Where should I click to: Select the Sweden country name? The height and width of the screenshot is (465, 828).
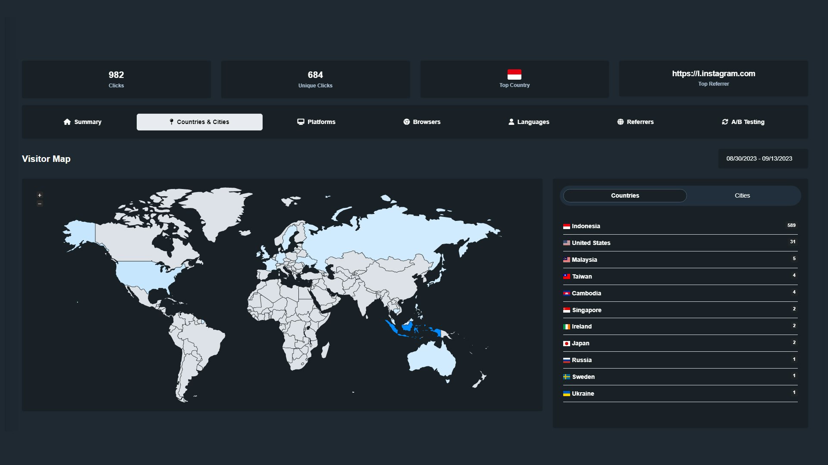(x=583, y=377)
